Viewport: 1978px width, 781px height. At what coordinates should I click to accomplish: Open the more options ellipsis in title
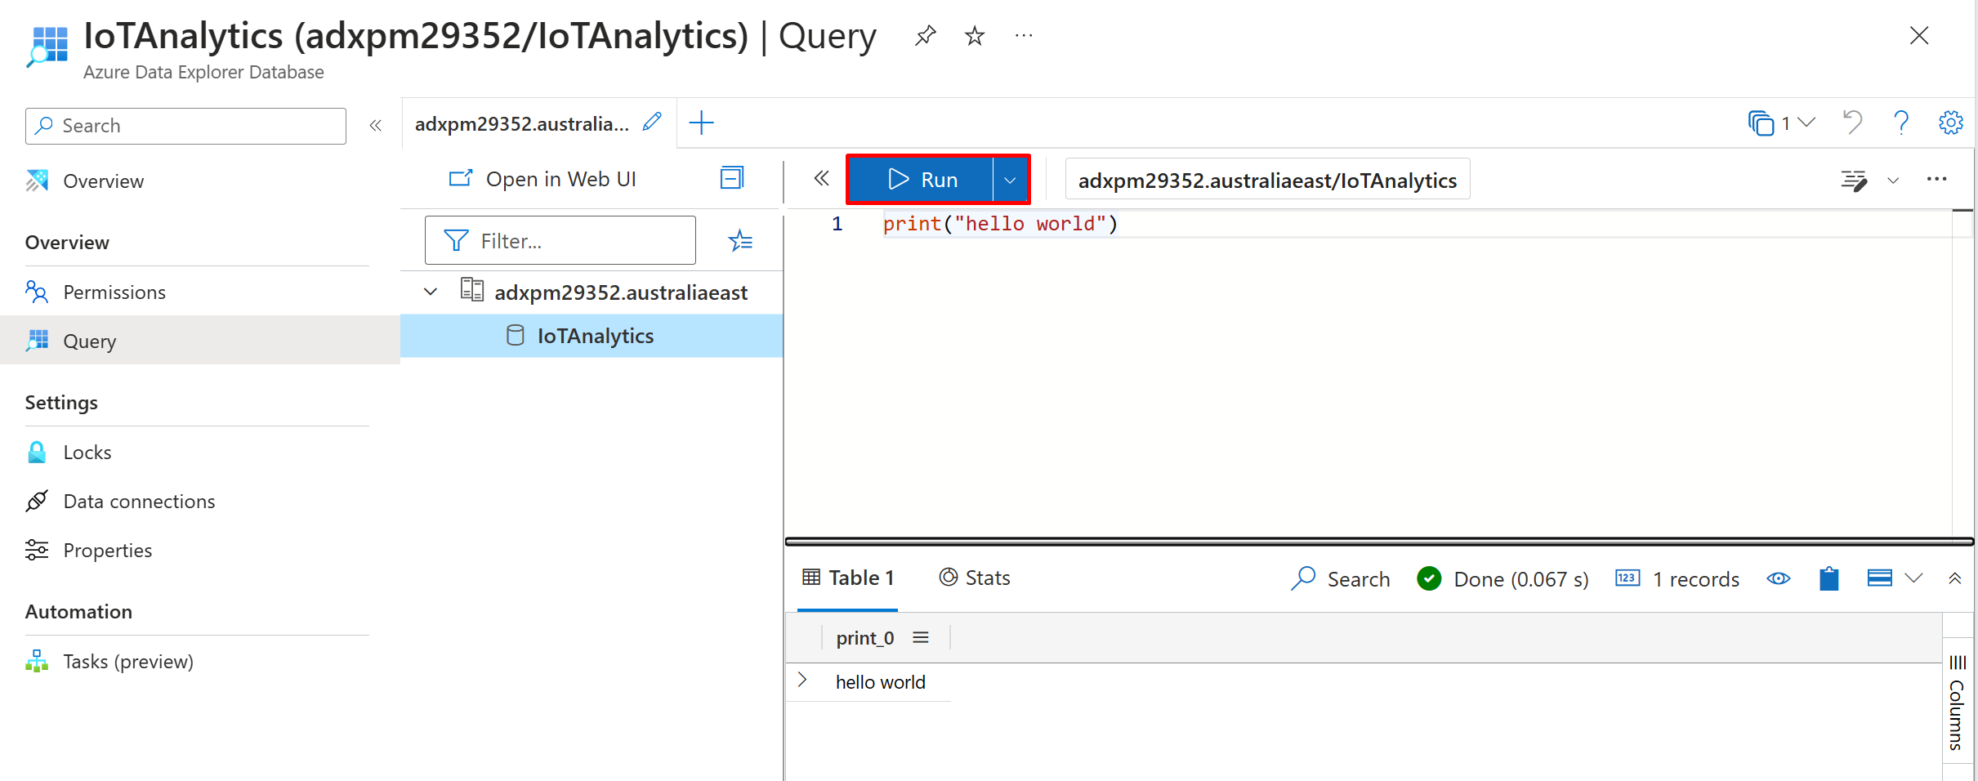(x=1024, y=36)
